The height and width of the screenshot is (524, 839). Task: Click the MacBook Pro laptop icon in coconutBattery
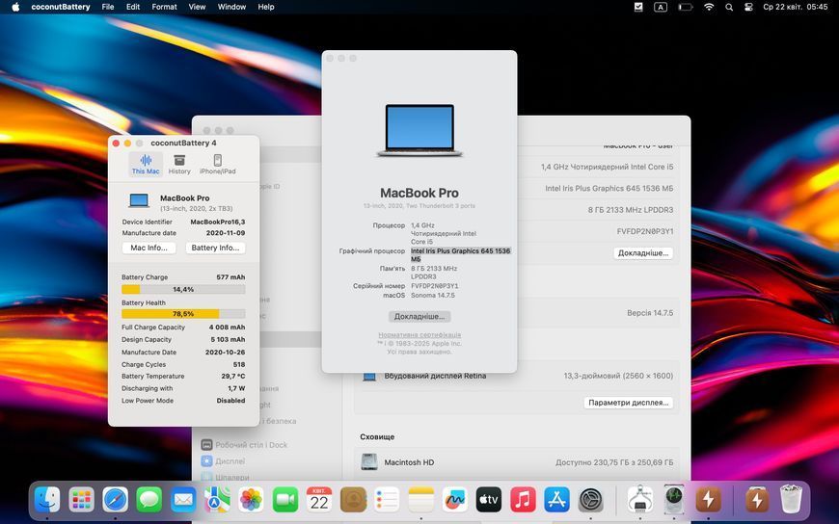pyautogui.click(x=139, y=200)
